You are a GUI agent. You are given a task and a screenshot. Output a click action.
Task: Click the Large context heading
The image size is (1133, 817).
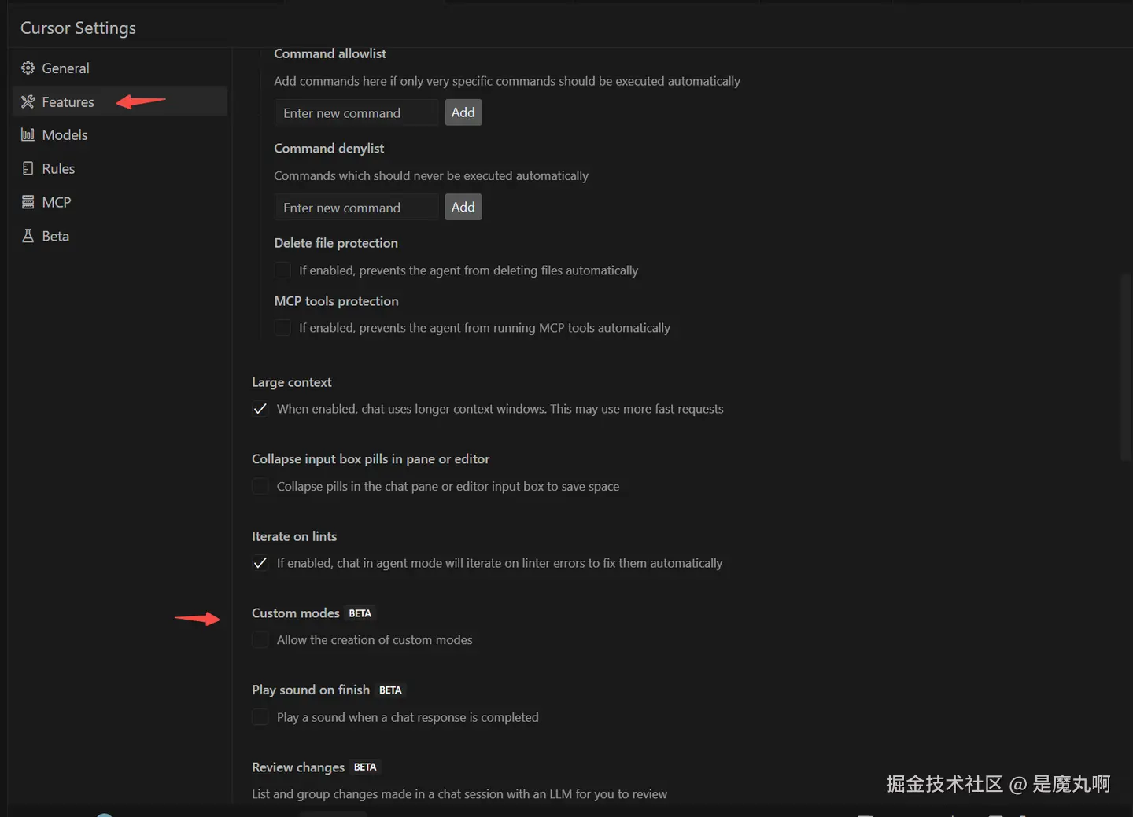[x=292, y=382]
